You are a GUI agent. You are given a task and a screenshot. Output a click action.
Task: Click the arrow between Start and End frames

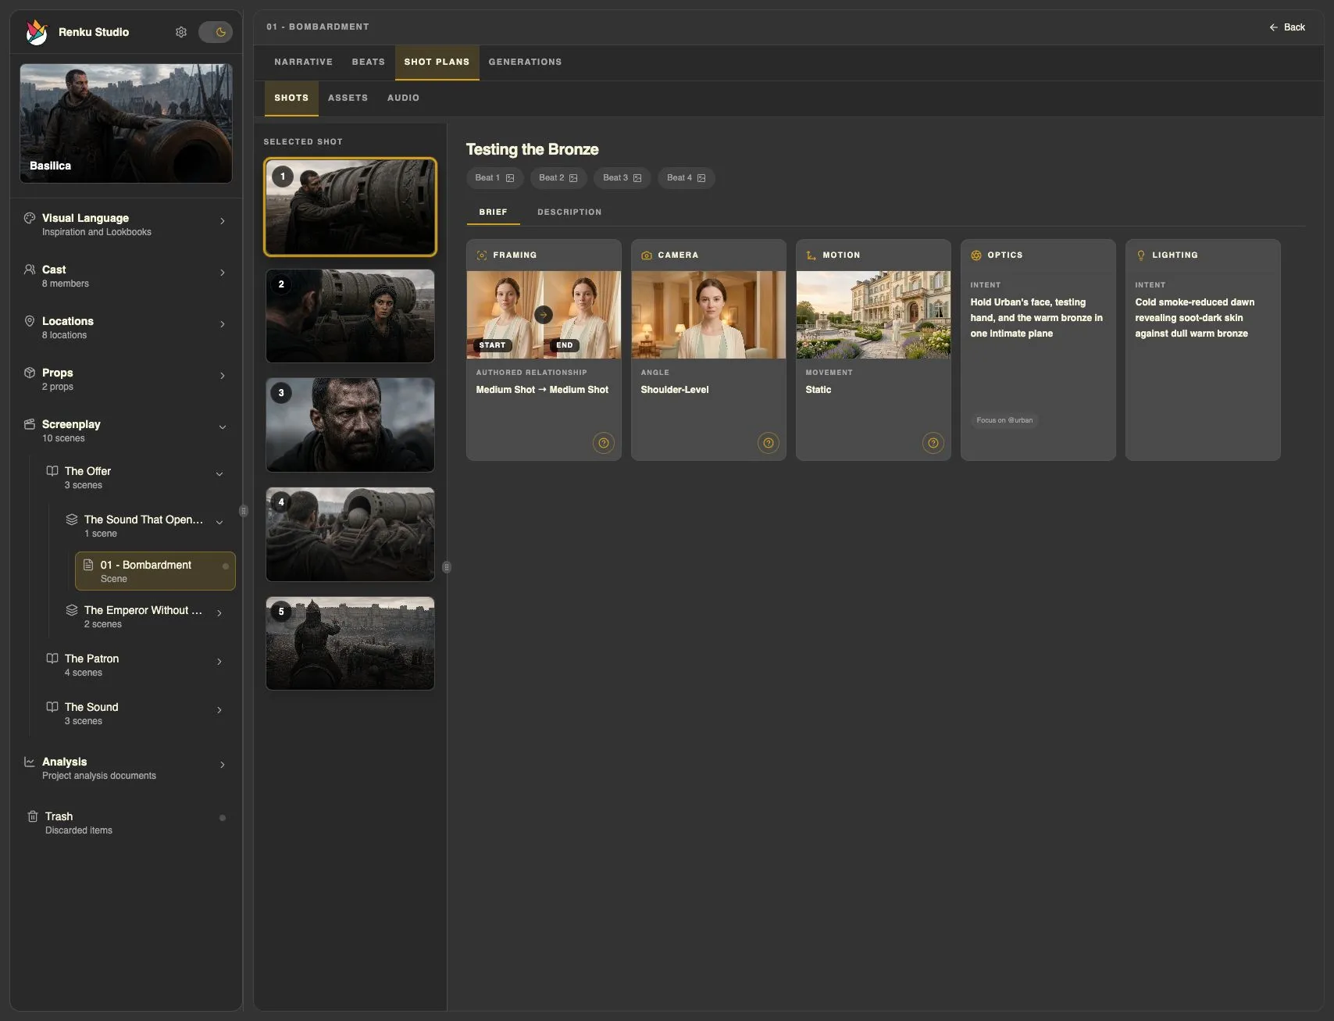tap(544, 315)
